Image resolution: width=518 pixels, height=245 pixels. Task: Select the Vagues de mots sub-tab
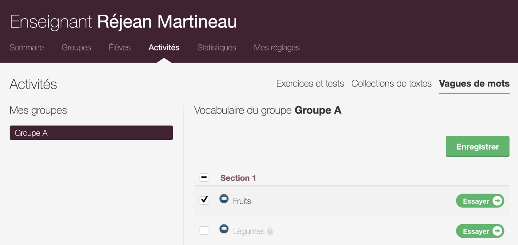coord(474,83)
